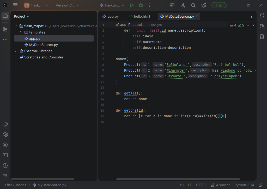
Task: Start debugging with the bug icon
Action: click(x=141, y=5)
